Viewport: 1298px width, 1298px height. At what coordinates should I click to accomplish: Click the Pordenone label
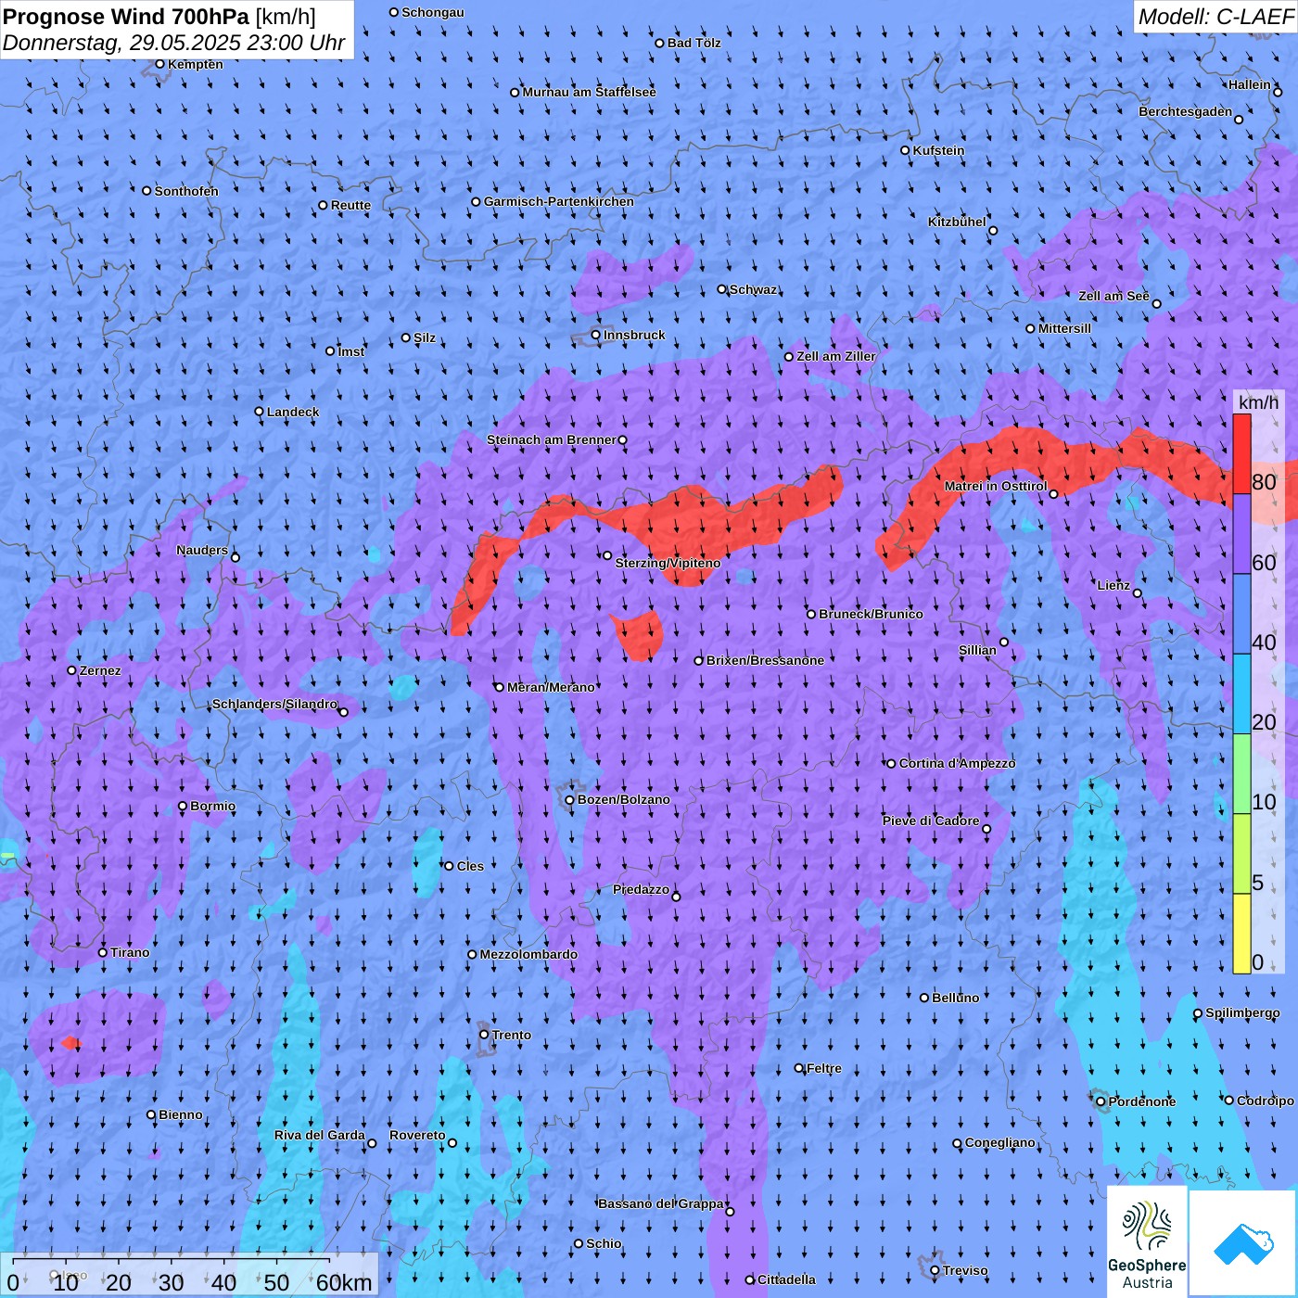point(1142,1101)
